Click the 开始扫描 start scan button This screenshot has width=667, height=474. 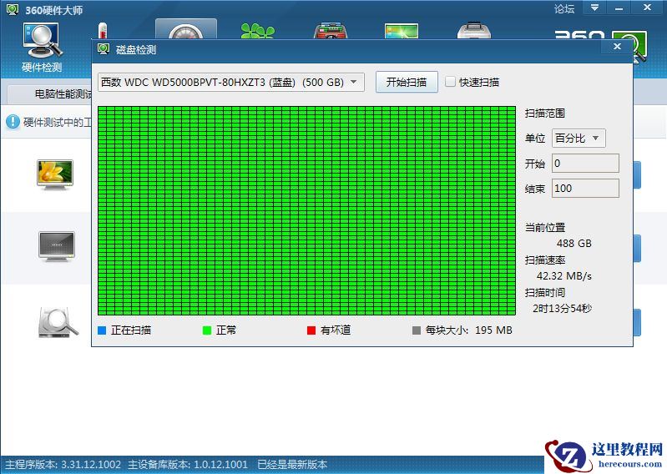click(x=407, y=82)
